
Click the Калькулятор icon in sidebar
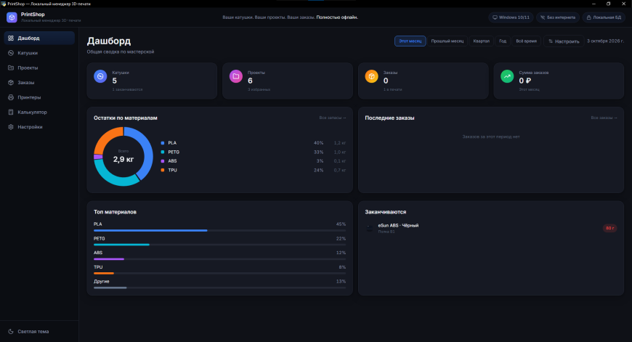11,112
